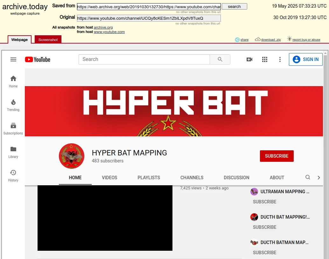
Task: Click the 483 subscribers text
Action: [x=108, y=161]
